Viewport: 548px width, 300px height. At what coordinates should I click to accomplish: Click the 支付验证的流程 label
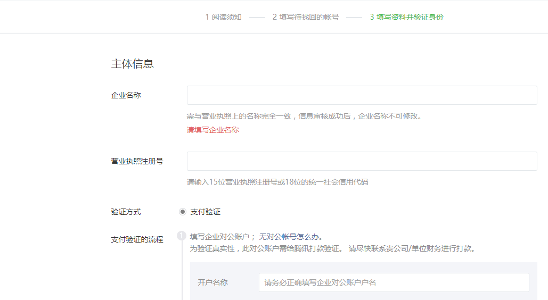pyautogui.click(x=137, y=239)
